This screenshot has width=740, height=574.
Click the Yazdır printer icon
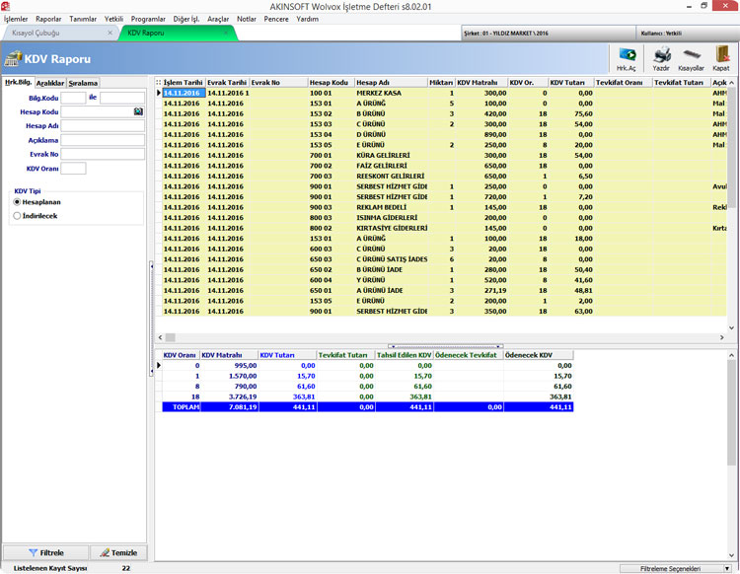[661, 58]
